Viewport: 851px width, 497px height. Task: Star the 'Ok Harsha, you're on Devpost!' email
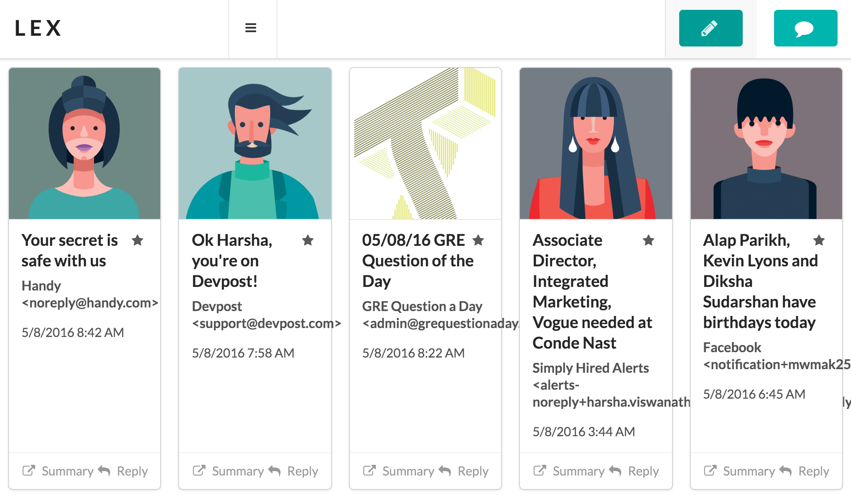[308, 240]
